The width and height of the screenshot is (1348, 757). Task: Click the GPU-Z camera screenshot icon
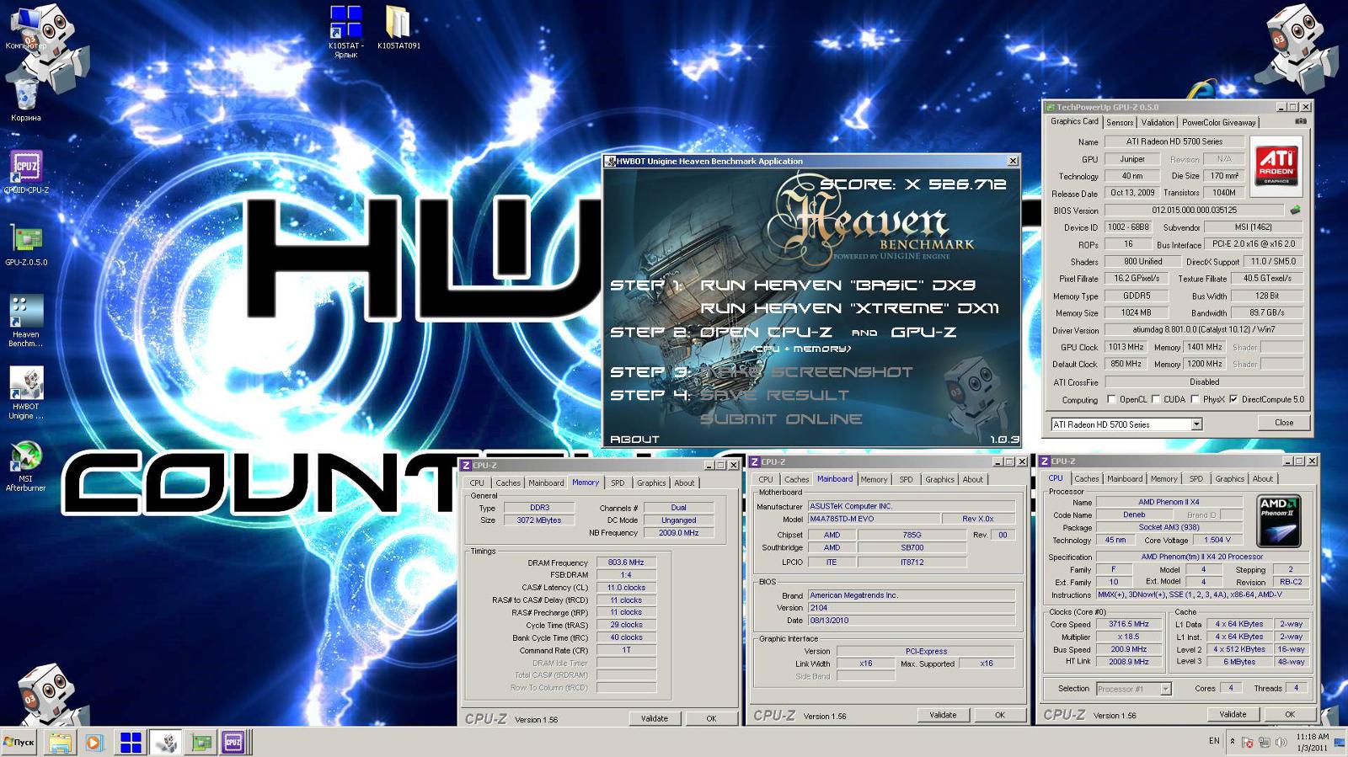[1300, 121]
